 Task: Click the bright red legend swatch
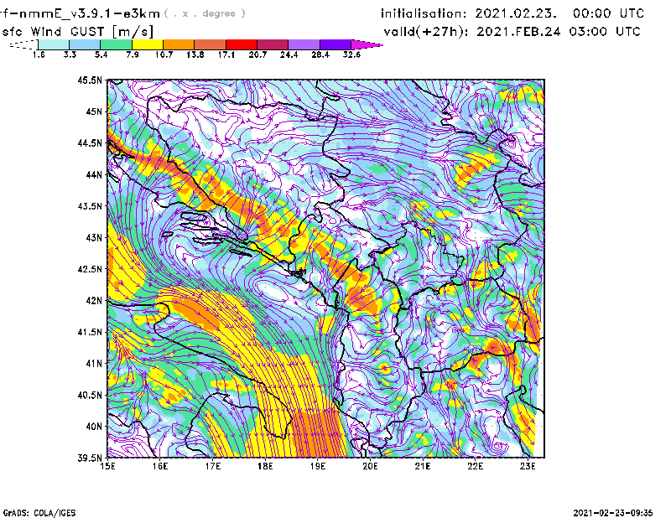(x=242, y=45)
